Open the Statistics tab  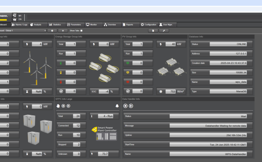click(55, 24)
